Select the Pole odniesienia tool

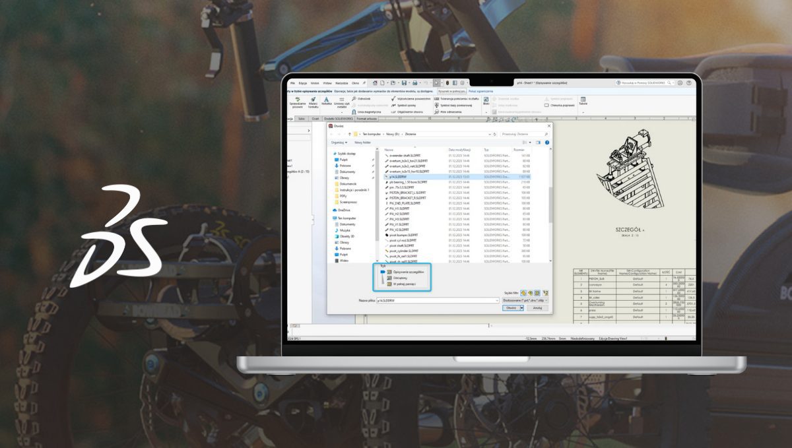tap(448, 112)
